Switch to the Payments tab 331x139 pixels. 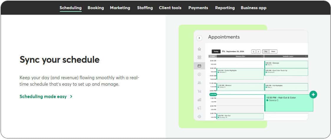[x=198, y=8]
